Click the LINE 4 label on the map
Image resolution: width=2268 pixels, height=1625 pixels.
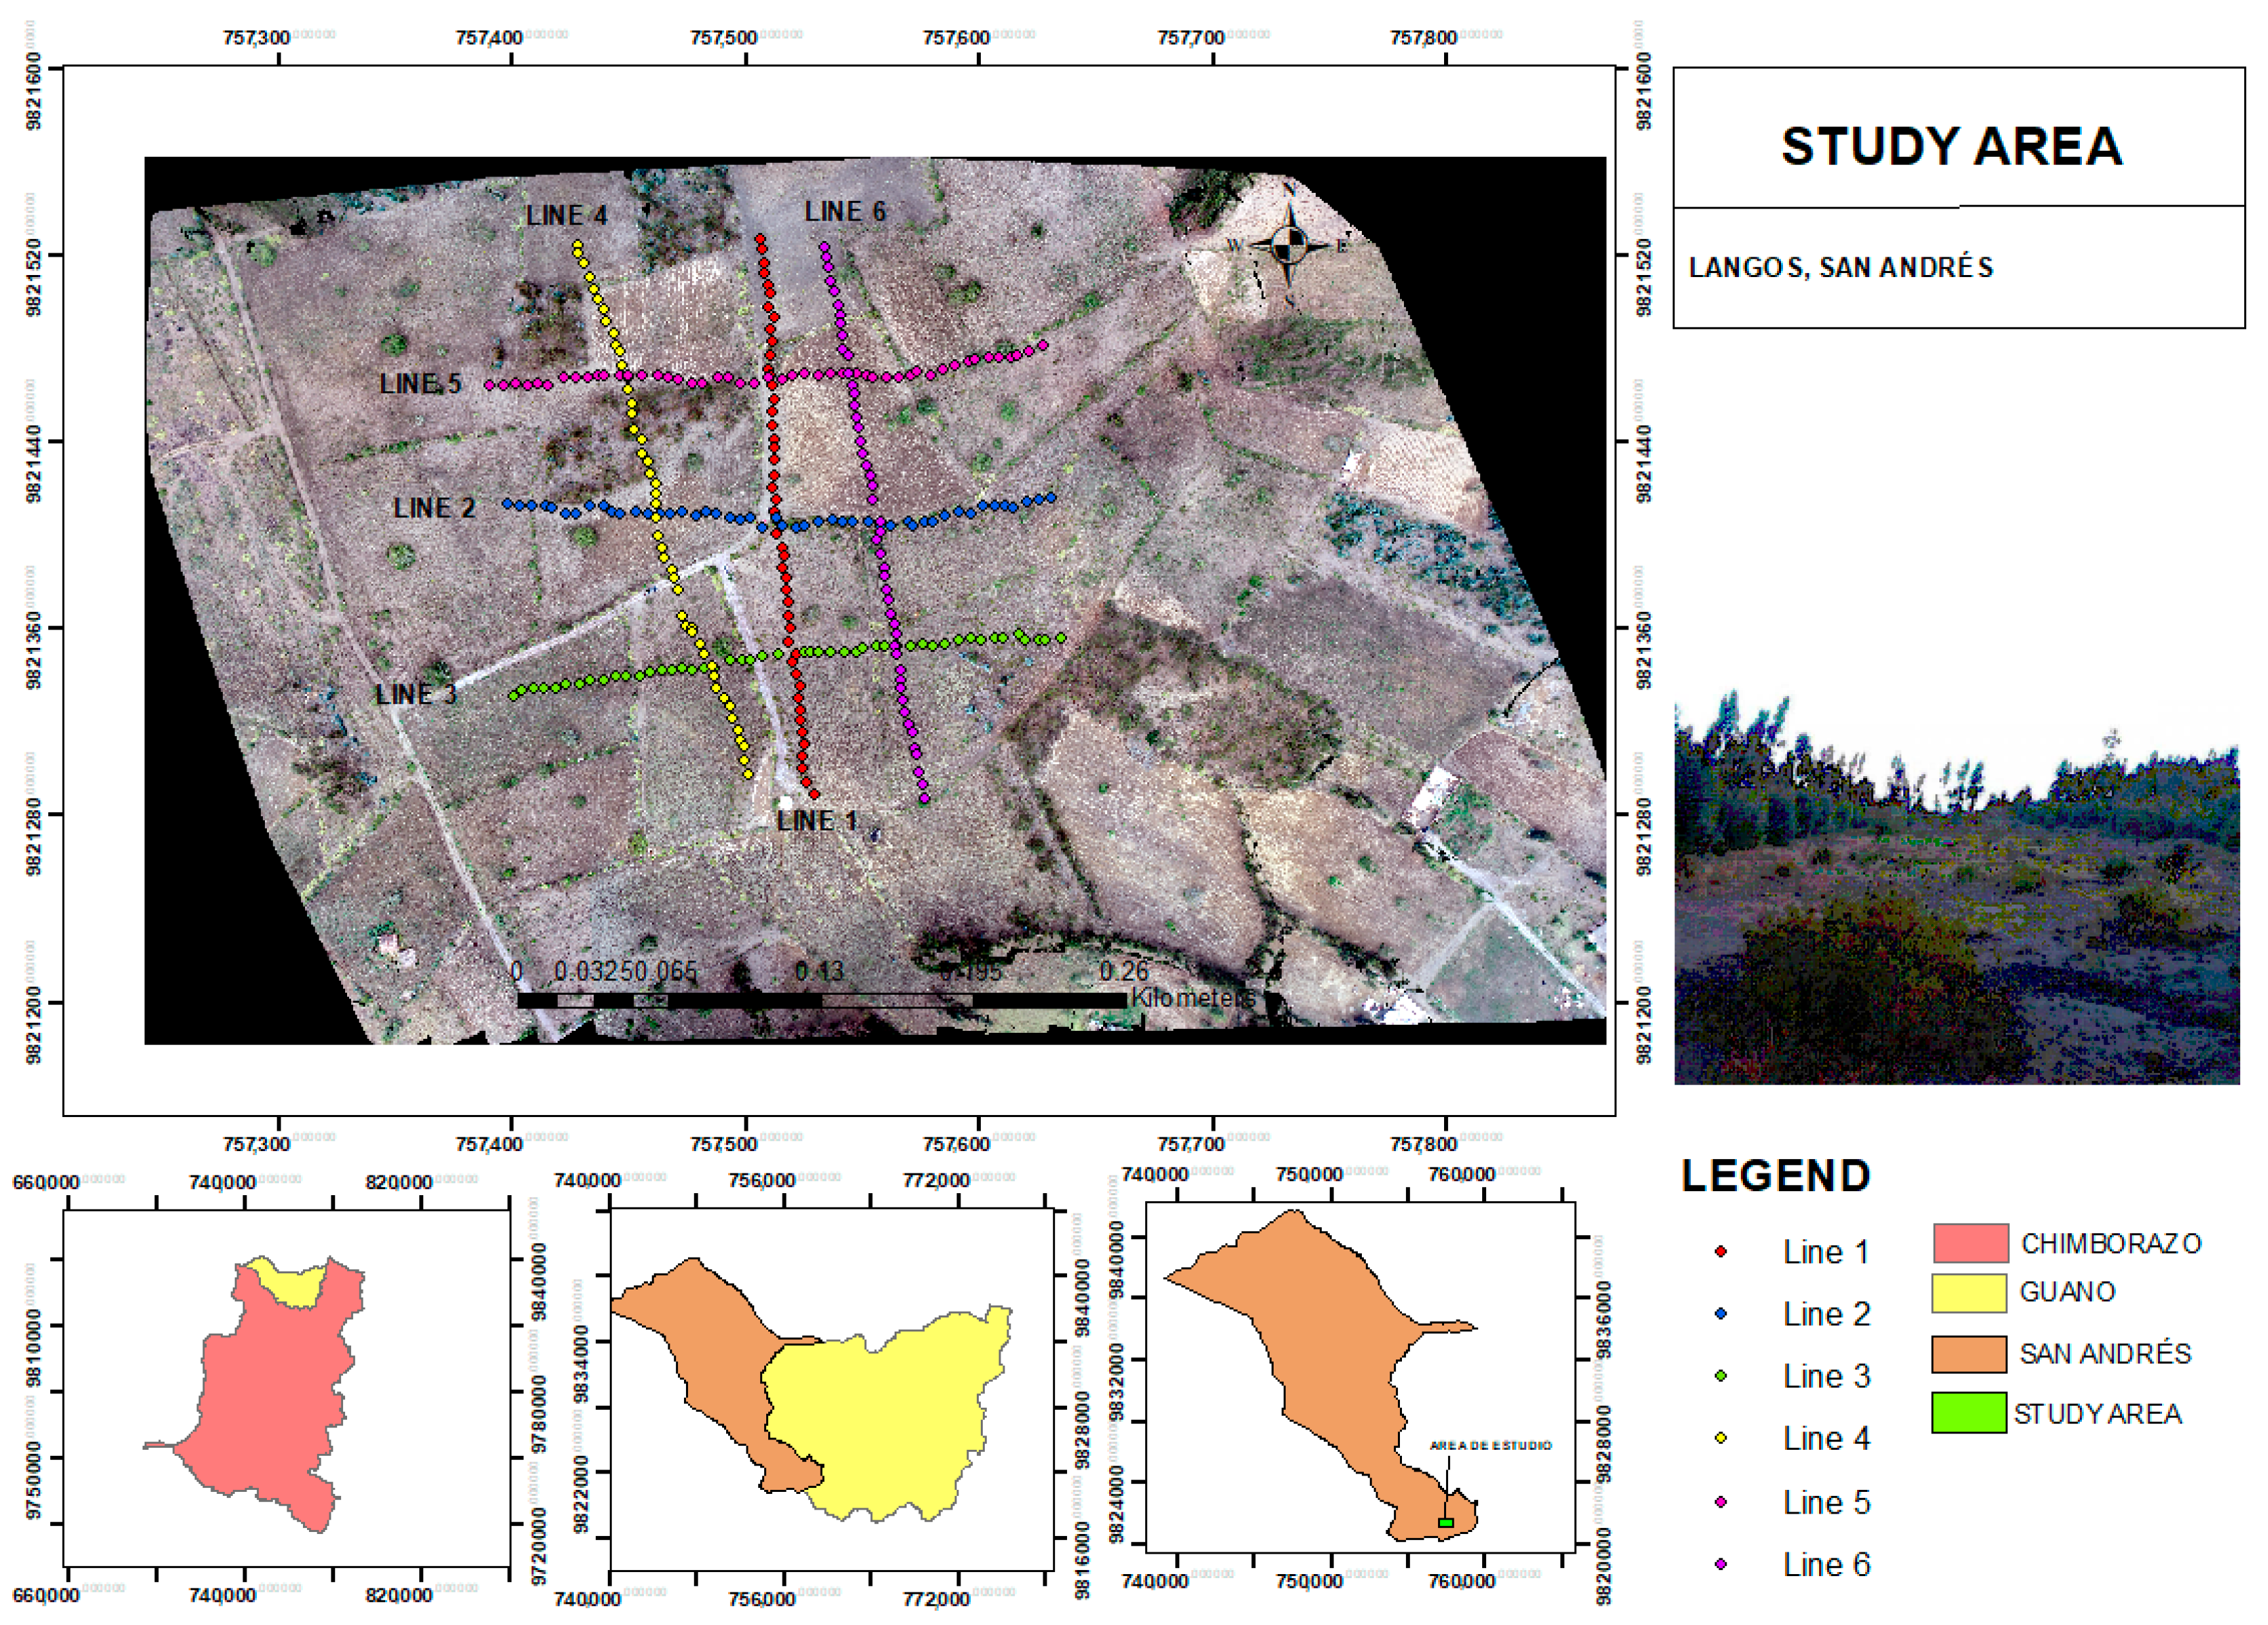point(566,216)
